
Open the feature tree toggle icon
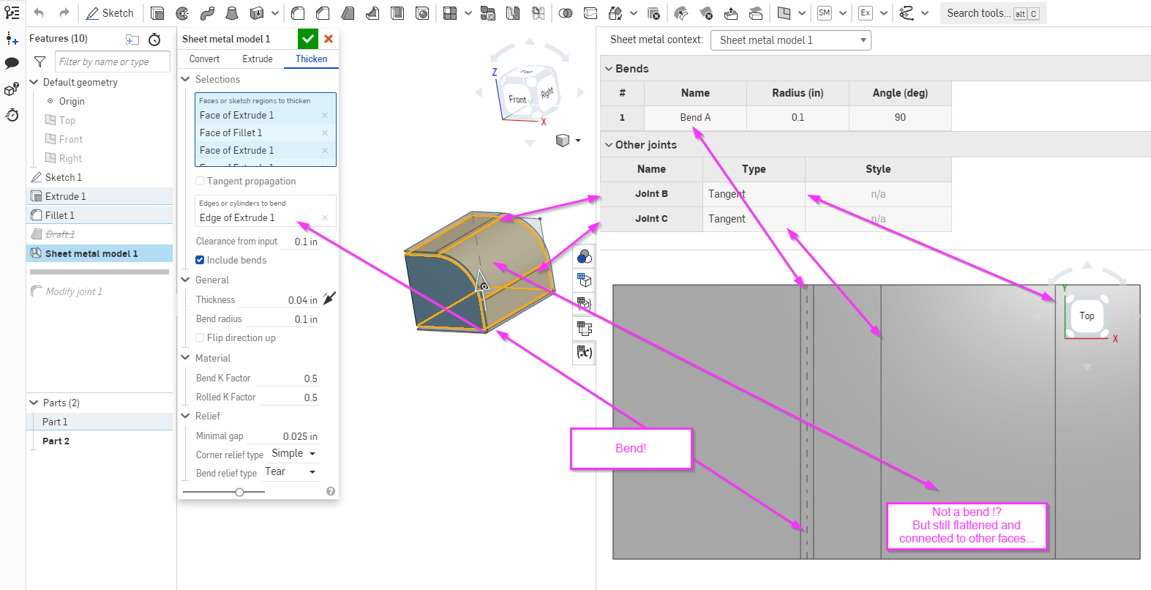12,13
